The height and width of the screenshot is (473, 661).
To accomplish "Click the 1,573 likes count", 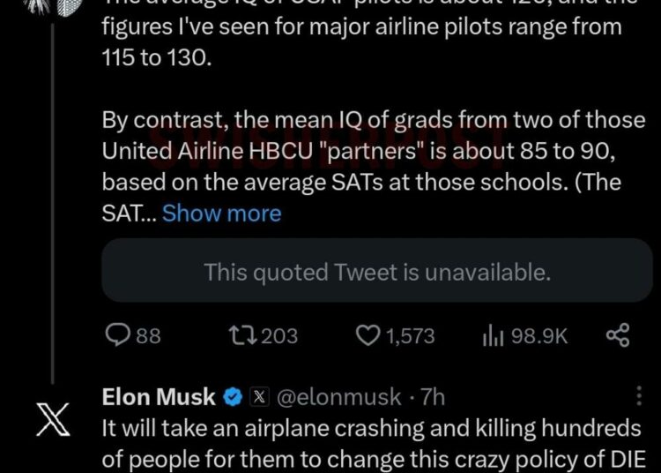I will tap(410, 335).
